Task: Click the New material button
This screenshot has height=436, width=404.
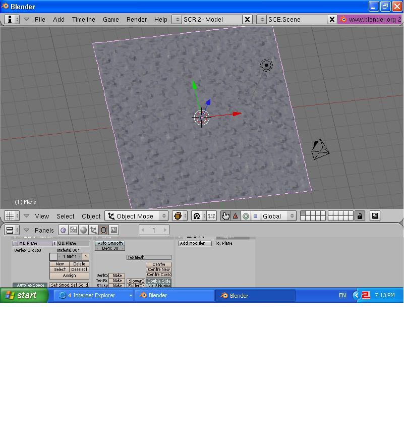Action: [60, 264]
